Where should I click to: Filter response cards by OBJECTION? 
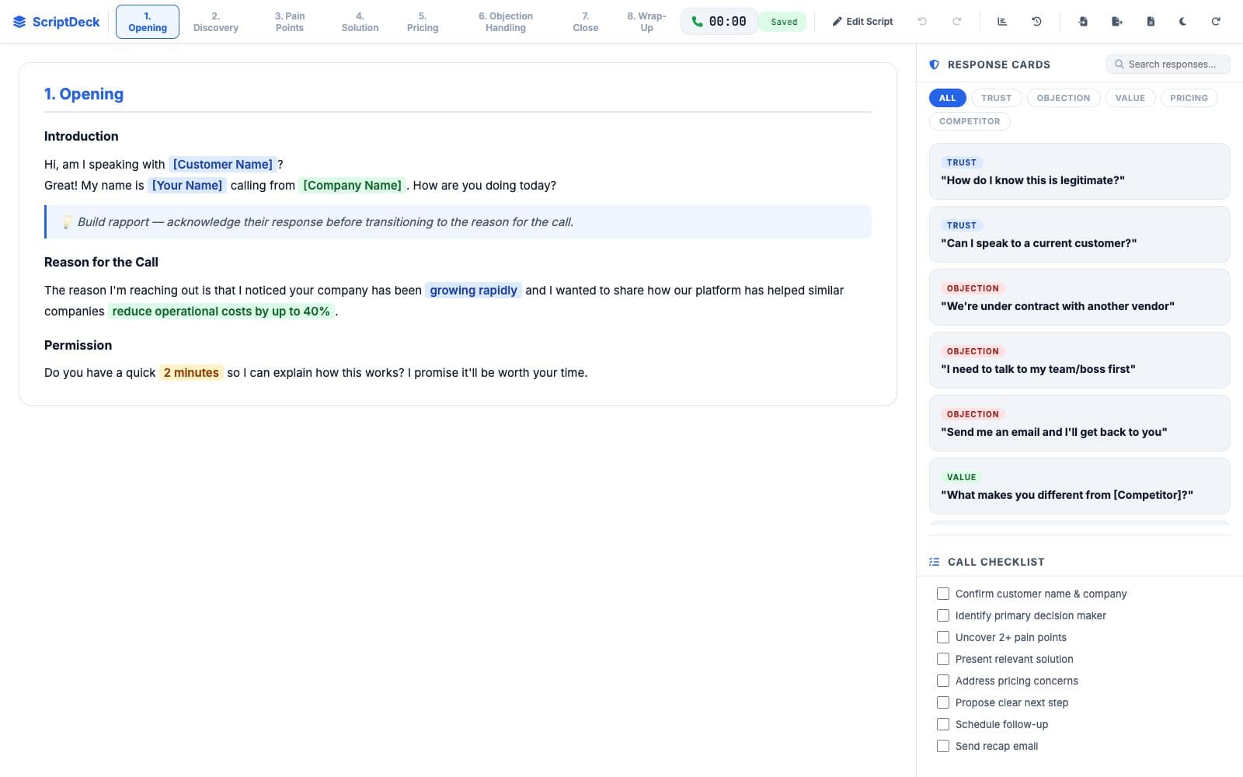[1063, 98]
